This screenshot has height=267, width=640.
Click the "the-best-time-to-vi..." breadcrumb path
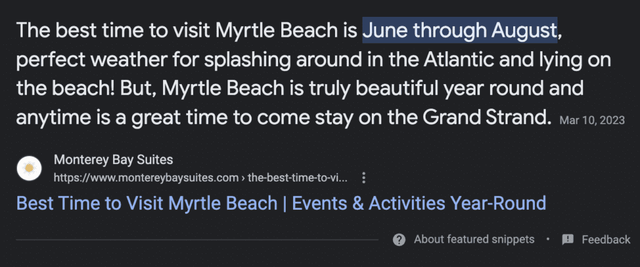click(x=297, y=178)
